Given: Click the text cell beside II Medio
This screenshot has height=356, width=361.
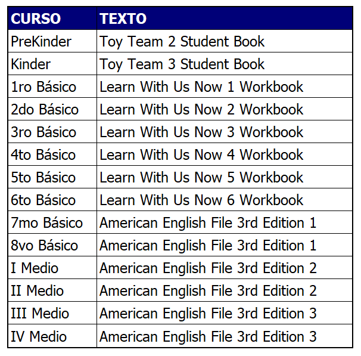Looking at the screenshot, I should click(208, 291).
